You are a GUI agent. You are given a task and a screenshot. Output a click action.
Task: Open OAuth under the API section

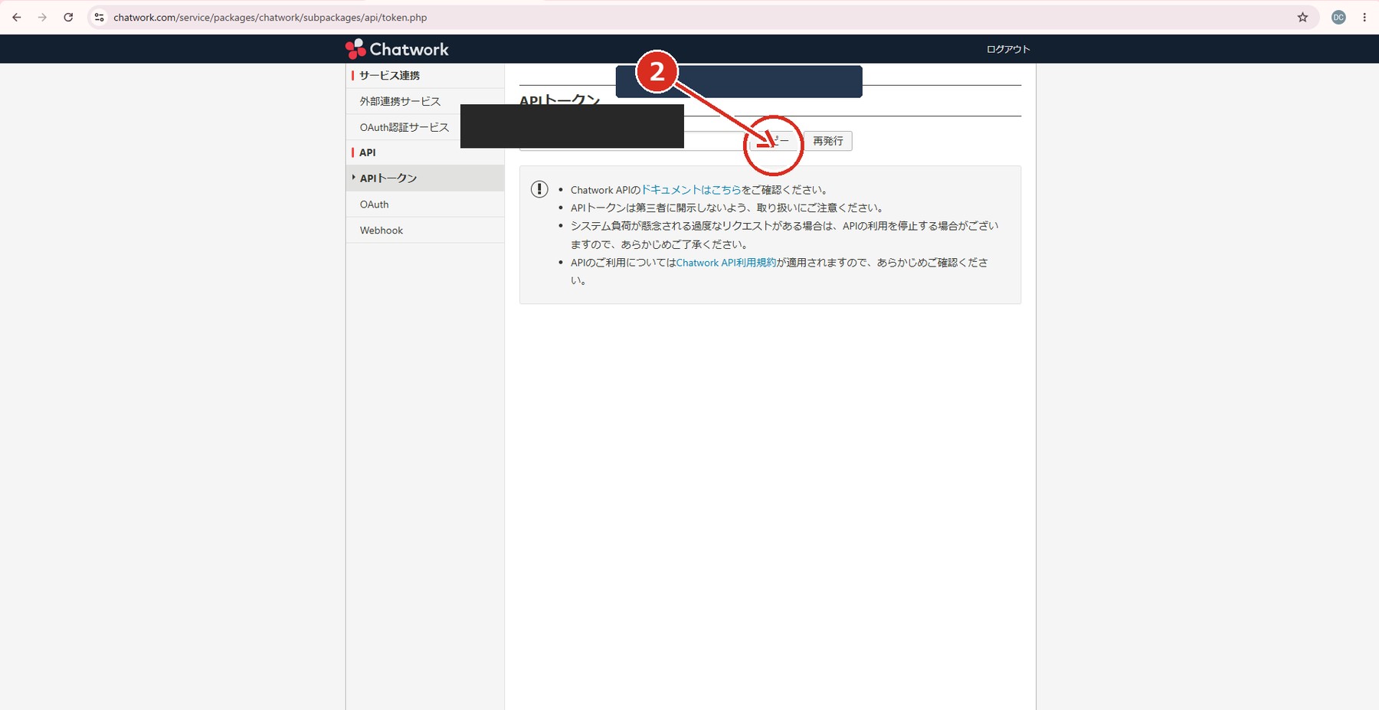[424, 204]
